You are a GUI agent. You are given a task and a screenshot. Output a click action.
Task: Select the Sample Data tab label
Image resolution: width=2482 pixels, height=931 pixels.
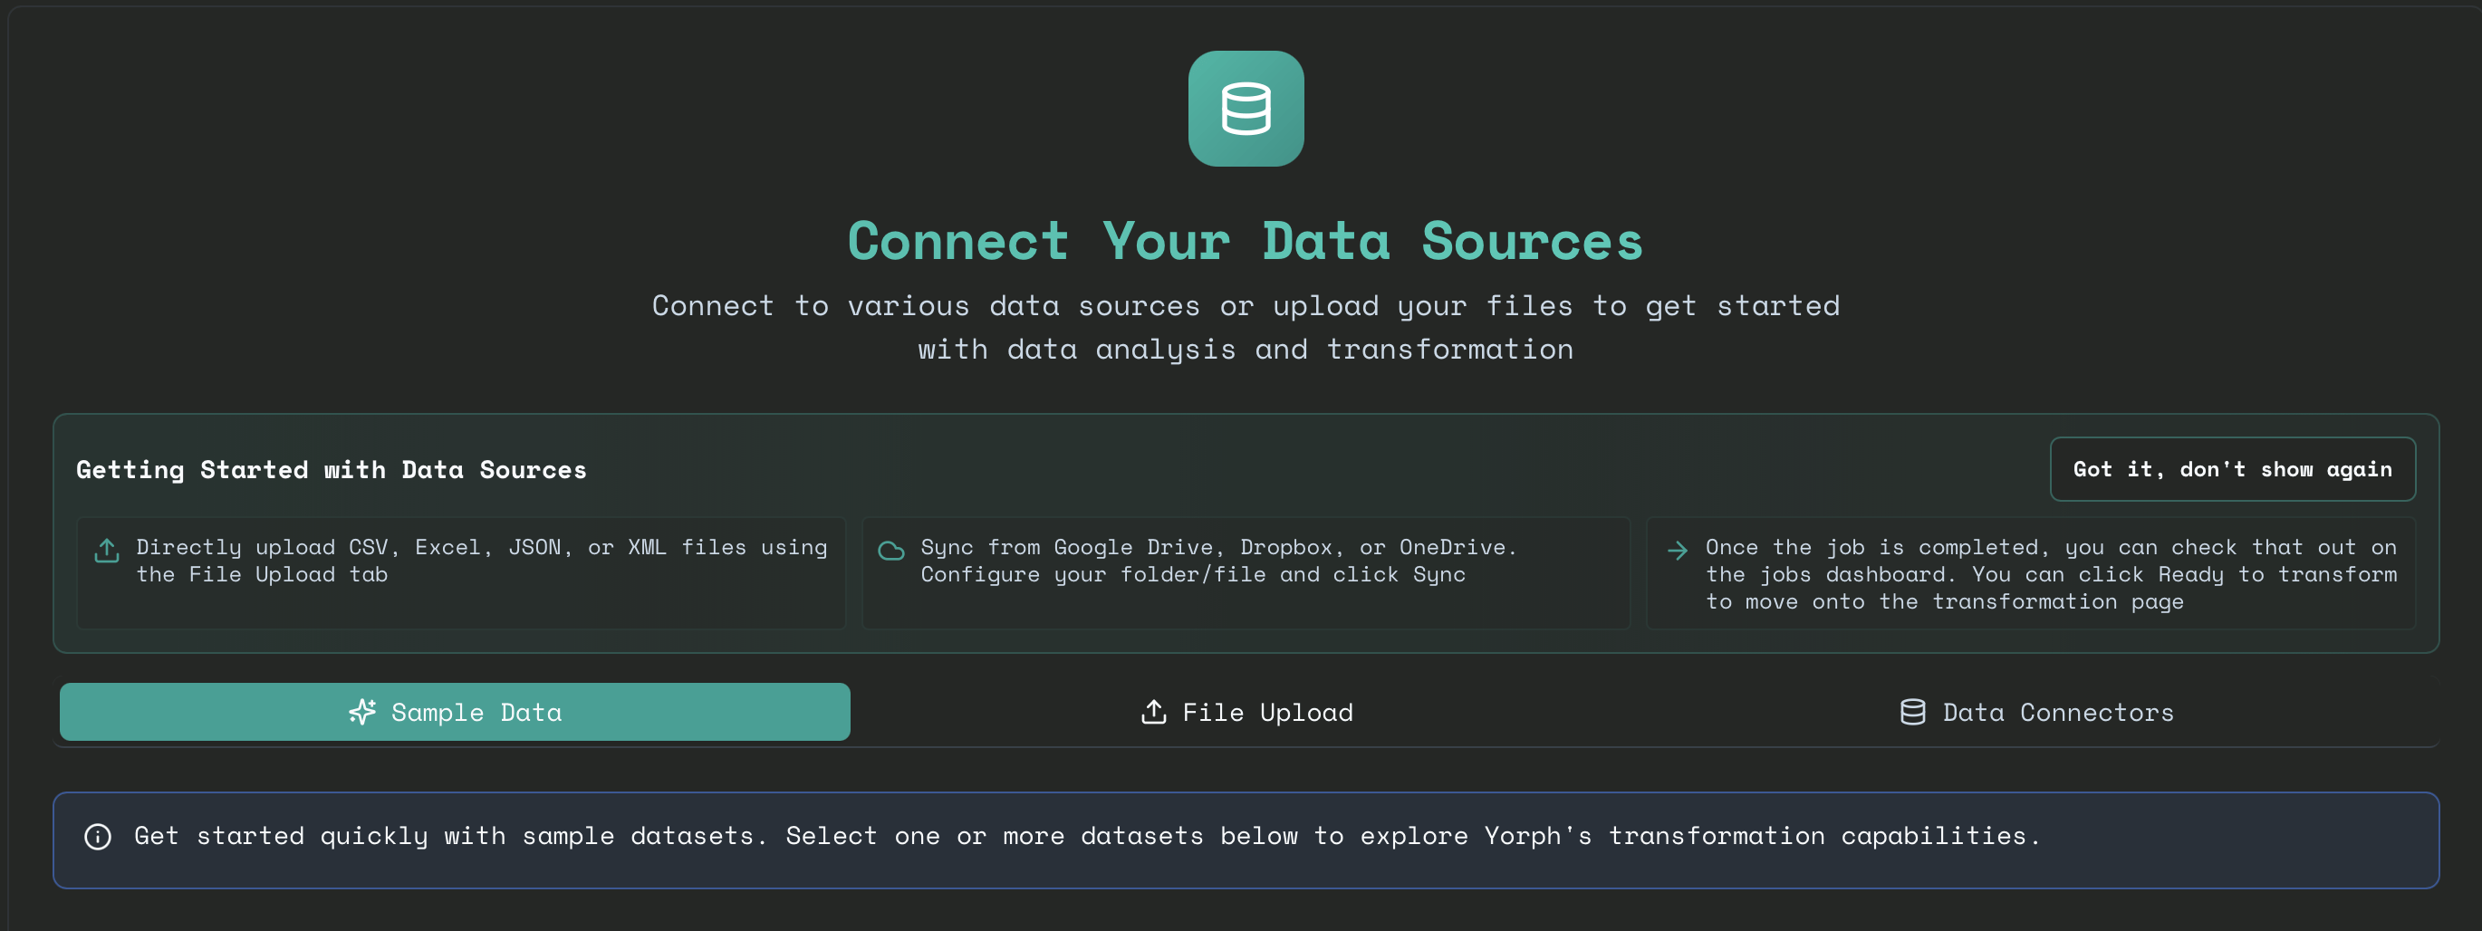476,712
